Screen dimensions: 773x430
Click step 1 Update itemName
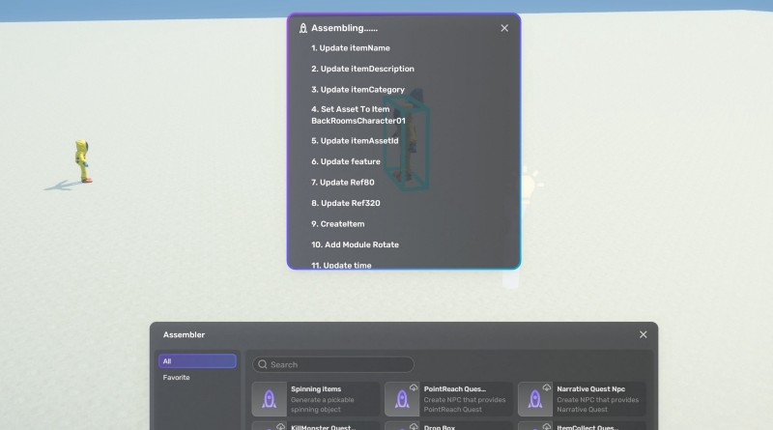(351, 48)
